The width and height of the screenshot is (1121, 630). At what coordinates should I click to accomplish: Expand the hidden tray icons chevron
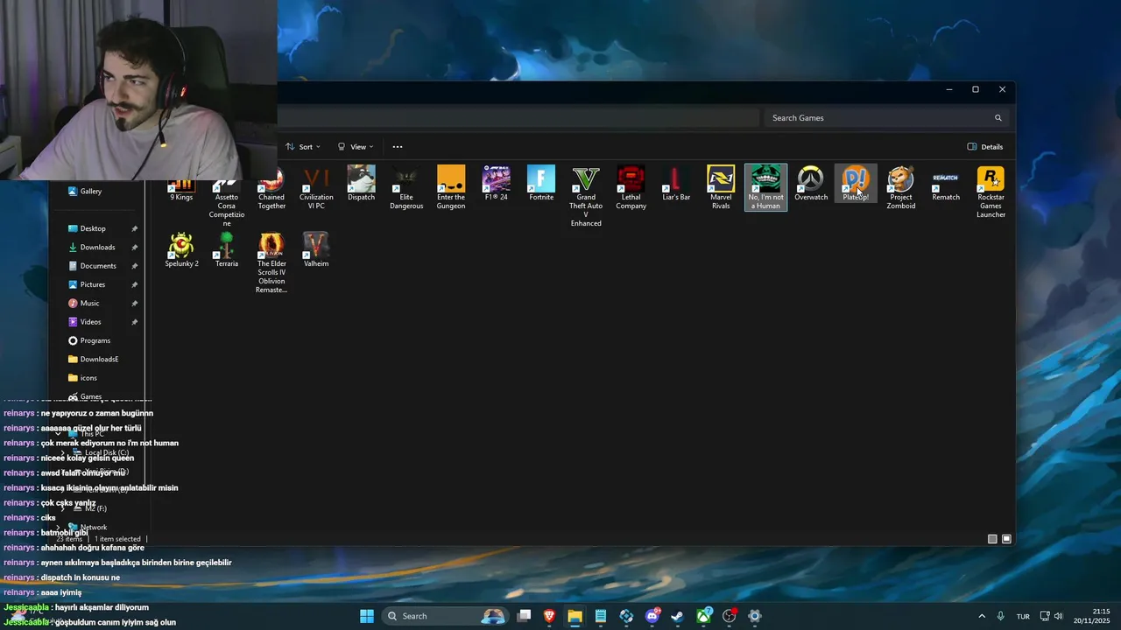pyautogui.click(x=981, y=616)
